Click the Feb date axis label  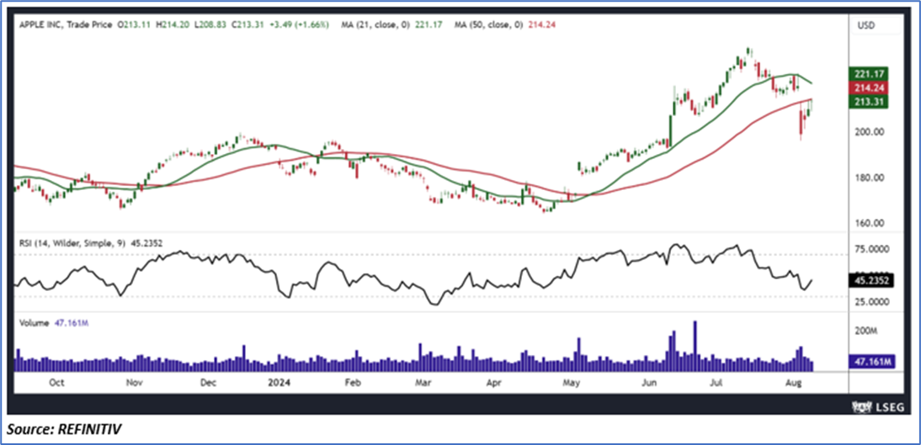[x=351, y=383]
